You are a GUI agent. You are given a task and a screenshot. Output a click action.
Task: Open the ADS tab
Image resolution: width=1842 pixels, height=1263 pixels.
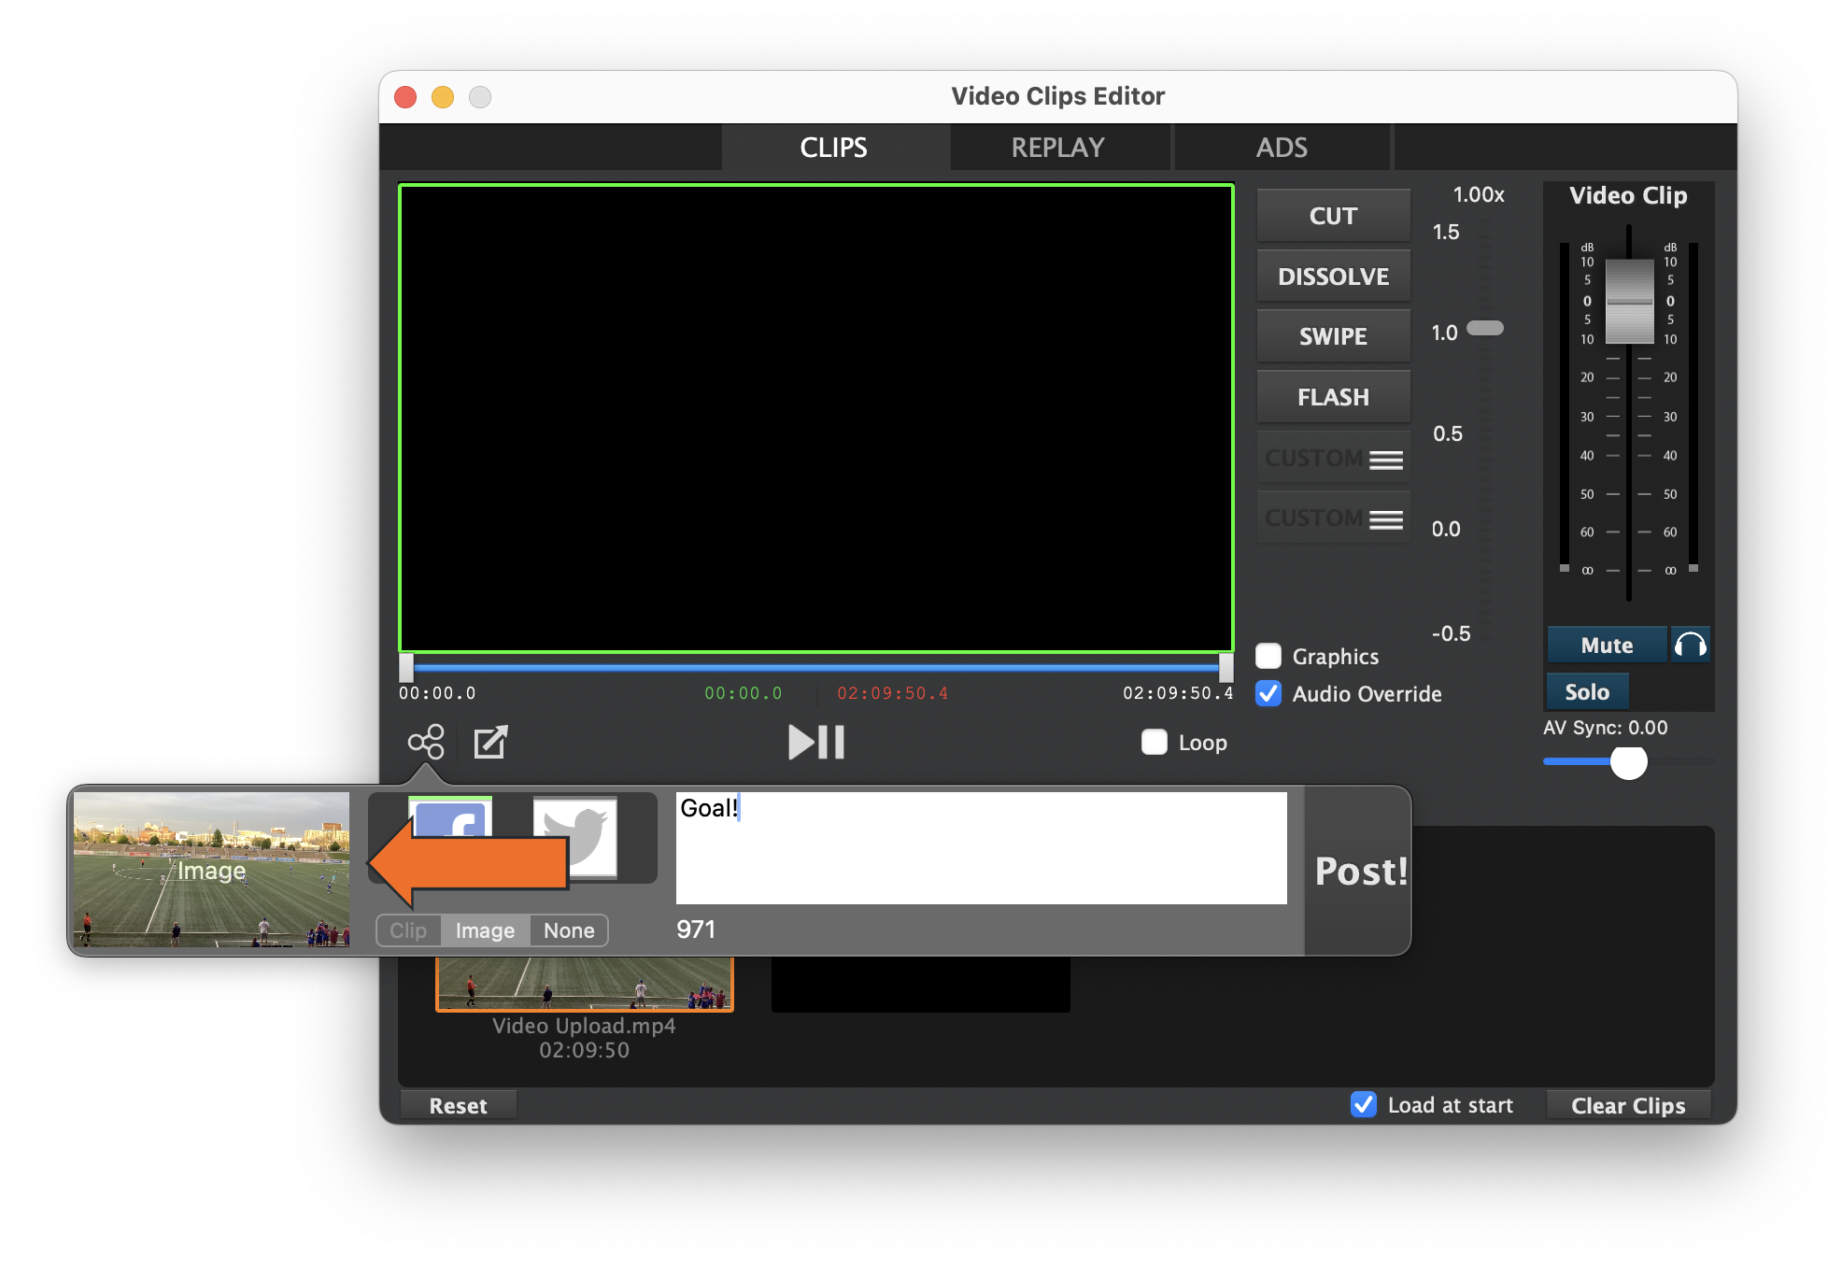1281,147
